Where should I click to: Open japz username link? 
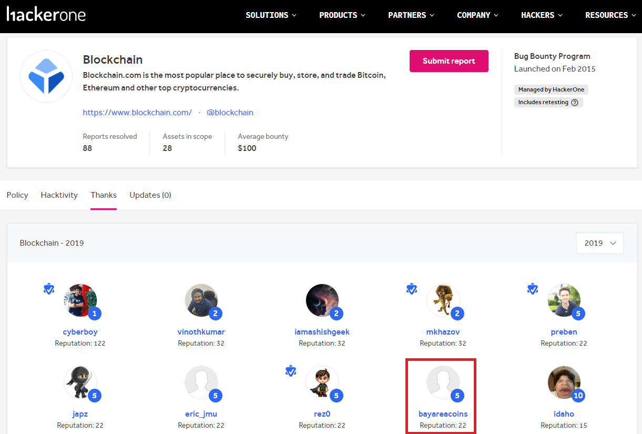[x=80, y=414]
